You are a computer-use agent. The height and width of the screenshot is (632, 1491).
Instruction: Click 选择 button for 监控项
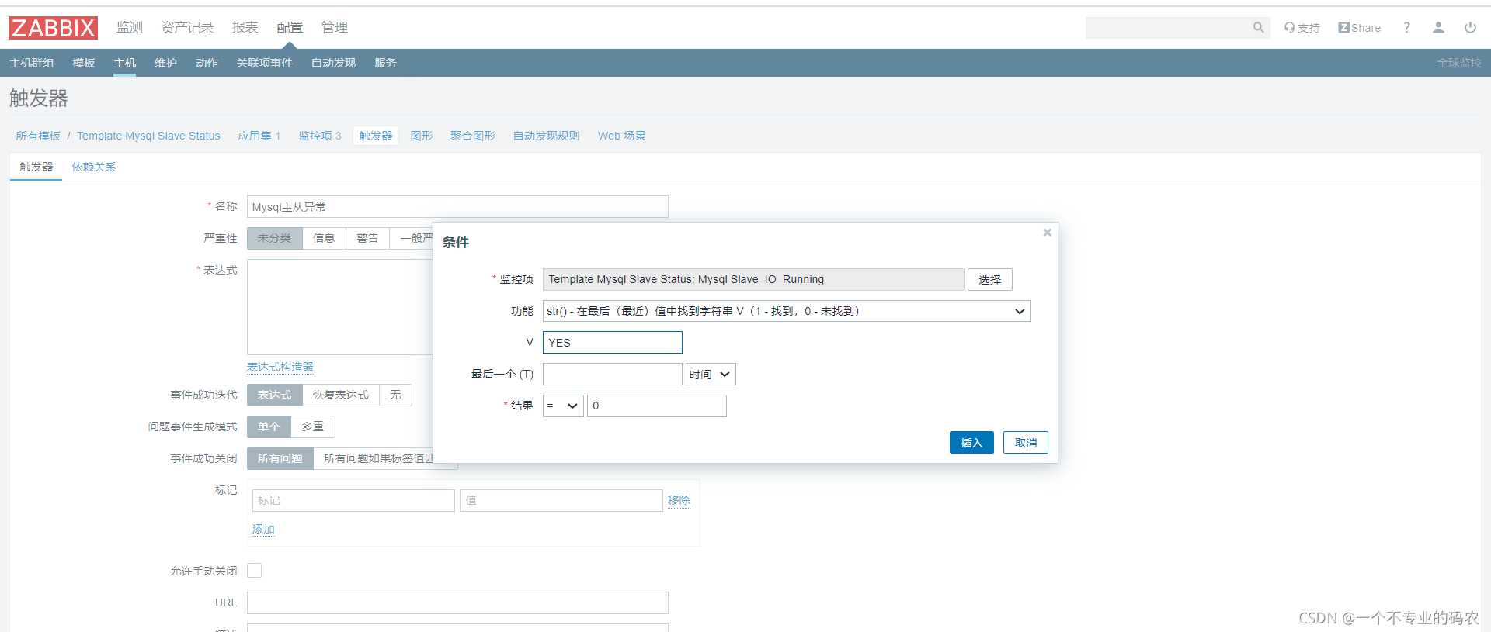click(x=989, y=279)
